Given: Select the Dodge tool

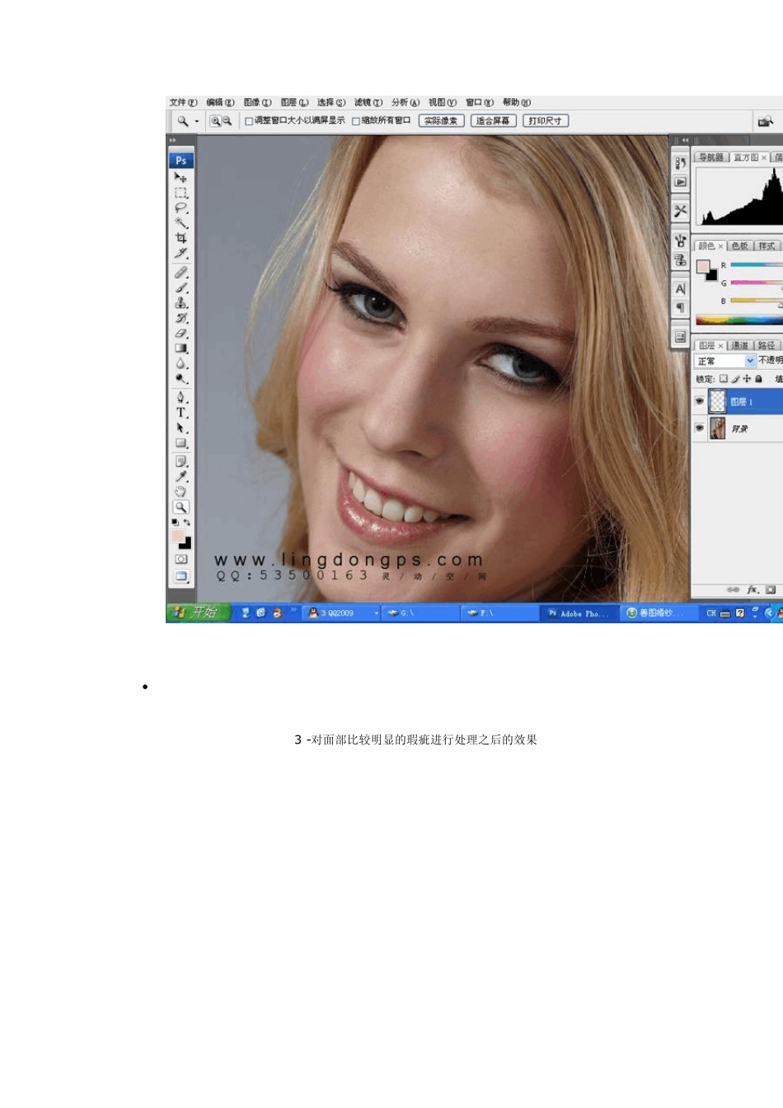Looking at the screenshot, I should click(181, 379).
